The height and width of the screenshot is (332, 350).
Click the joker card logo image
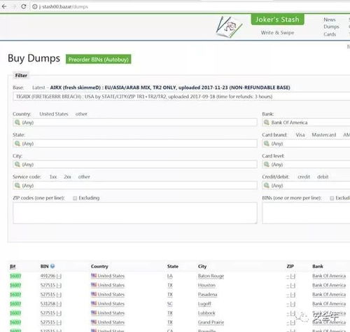tap(229, 27)
